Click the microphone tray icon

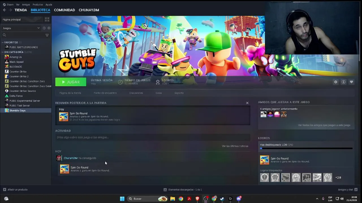323,199
